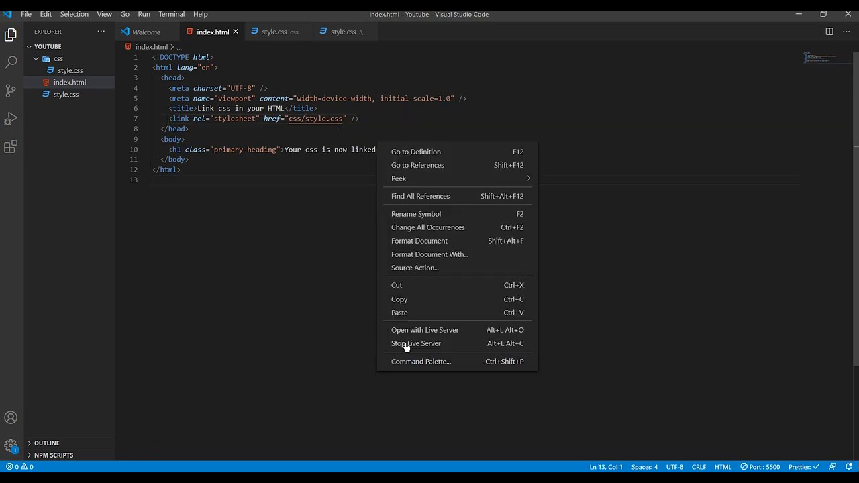Open the Selection menu

(x=74, y=14)
